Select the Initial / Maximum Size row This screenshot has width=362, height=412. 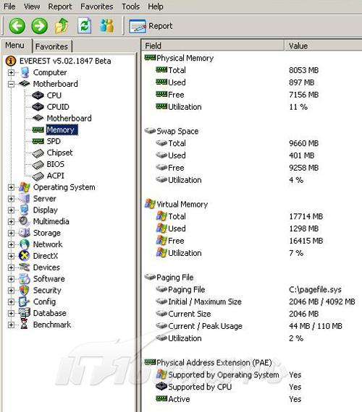click(x=205, y=301)
